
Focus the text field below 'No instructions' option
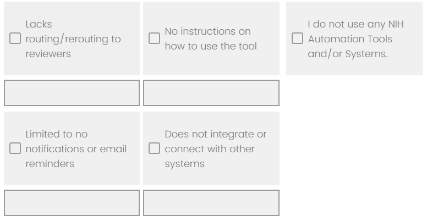(x=211, y=93)
